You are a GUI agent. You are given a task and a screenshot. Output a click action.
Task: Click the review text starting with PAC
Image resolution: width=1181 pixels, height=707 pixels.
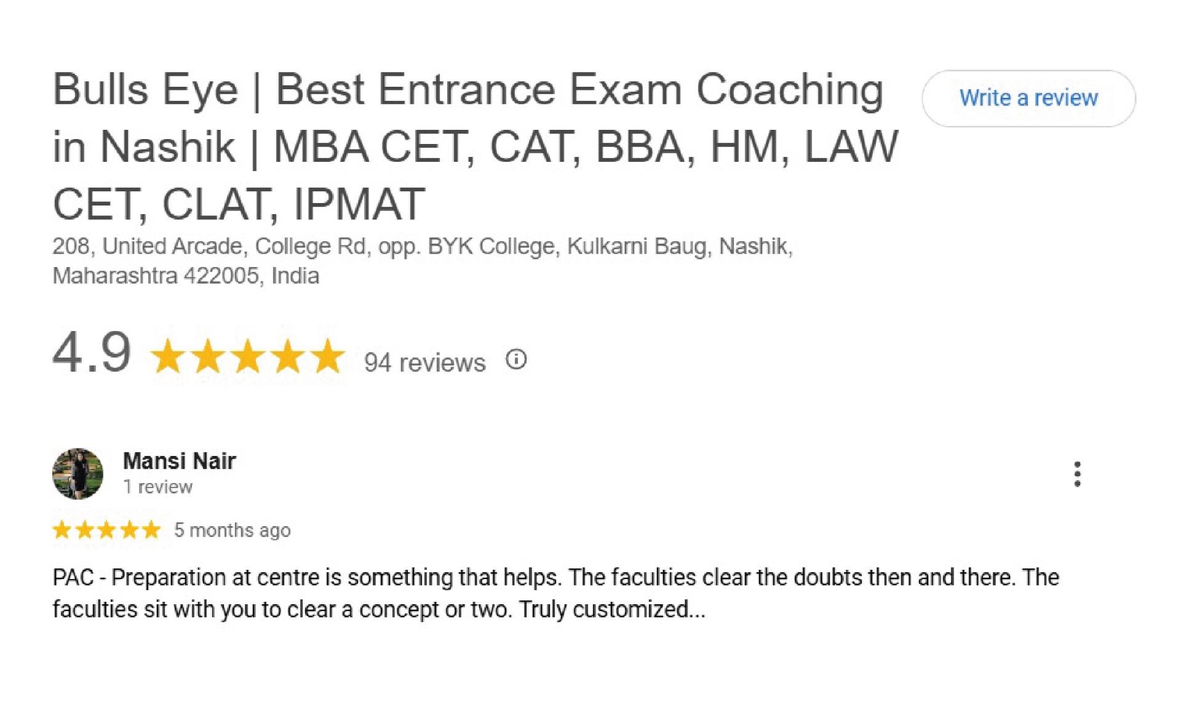[555, 593]
